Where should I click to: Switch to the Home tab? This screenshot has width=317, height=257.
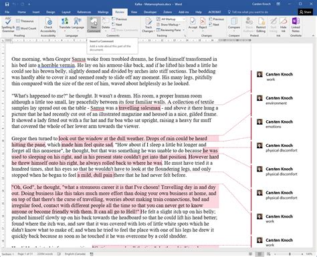pos(21,12)
